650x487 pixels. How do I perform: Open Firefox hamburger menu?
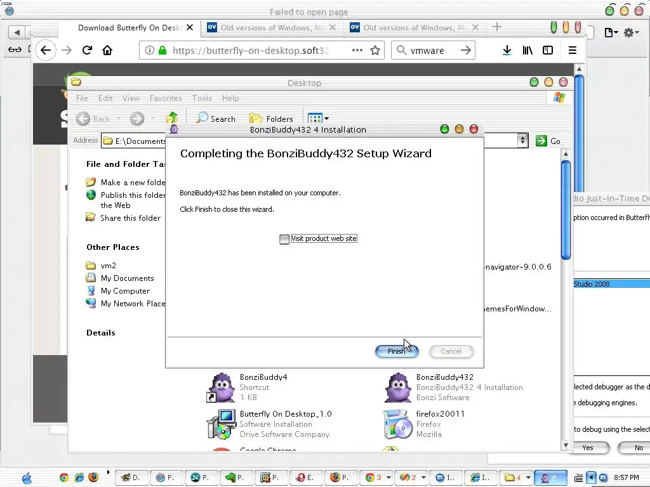point(573,50)
